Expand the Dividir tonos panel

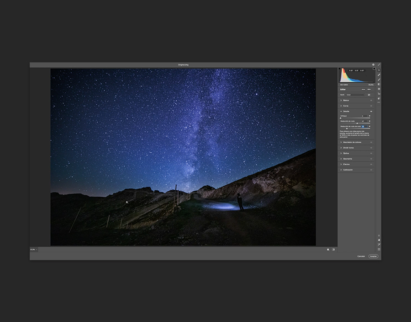341,148
